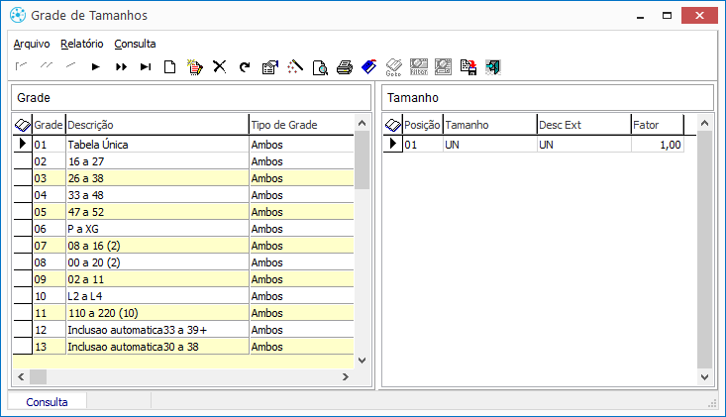Click the gray filter settings icon
Viewport: 726px width, 417px height.
(443, 67)
